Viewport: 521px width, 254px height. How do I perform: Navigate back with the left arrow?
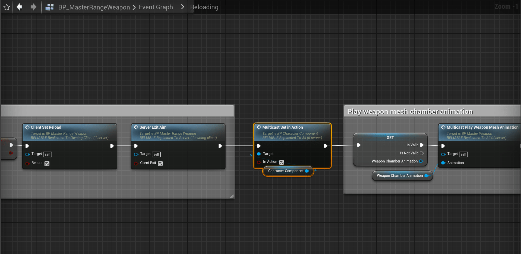19,7
